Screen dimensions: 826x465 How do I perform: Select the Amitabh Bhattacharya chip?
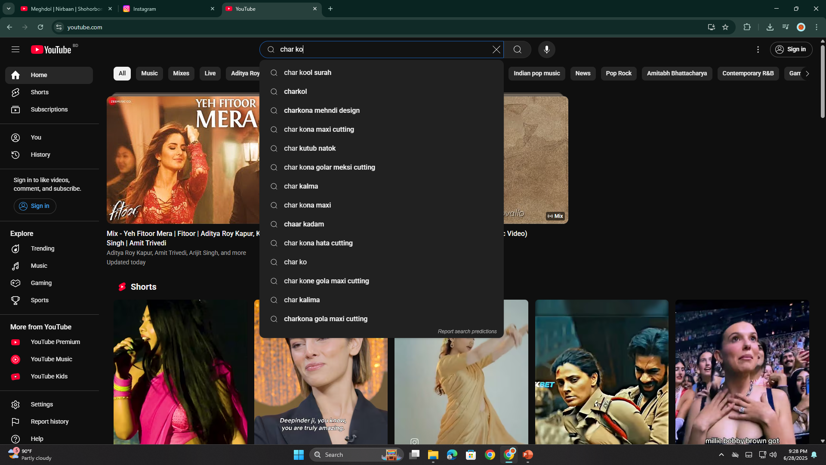(x=677, y=73)
